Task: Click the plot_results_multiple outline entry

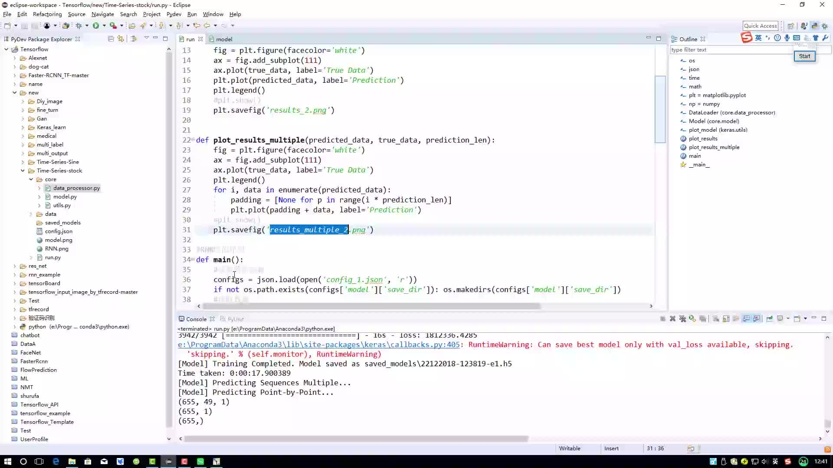Action: point(713,147)
